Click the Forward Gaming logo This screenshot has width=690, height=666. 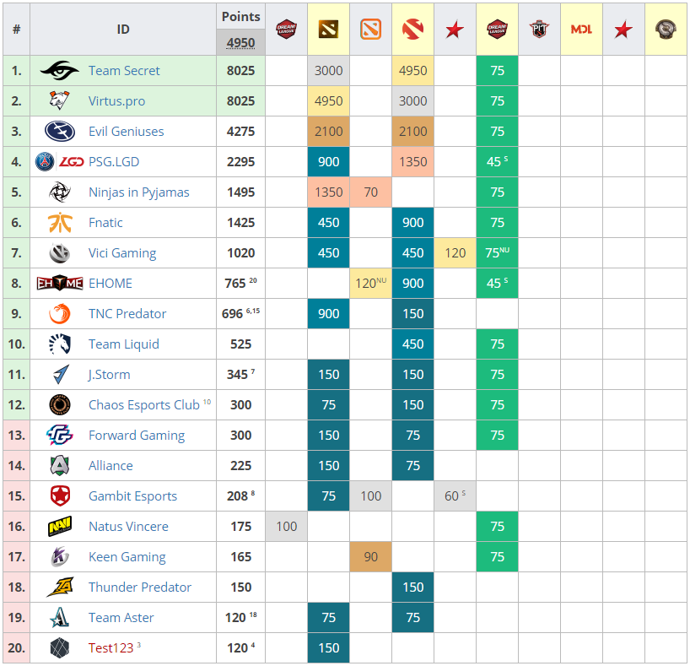coord(59,436)
